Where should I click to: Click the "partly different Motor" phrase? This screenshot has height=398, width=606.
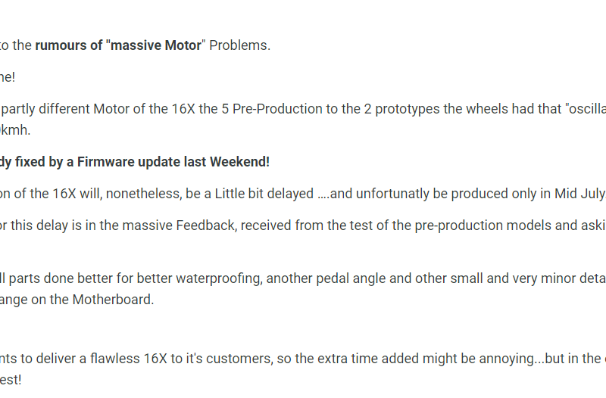(65, 109)
